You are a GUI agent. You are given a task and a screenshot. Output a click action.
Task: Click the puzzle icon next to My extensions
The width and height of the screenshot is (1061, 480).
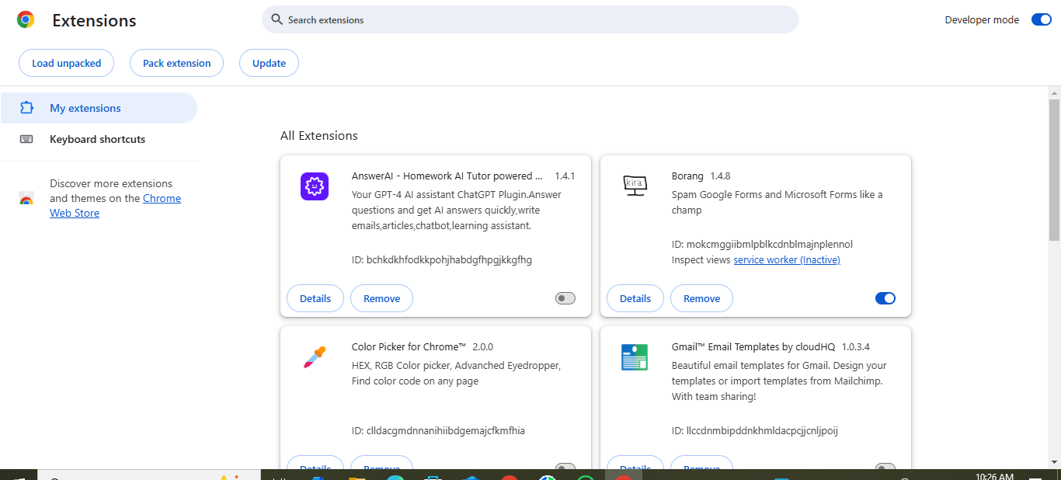[x=26, y=108]
